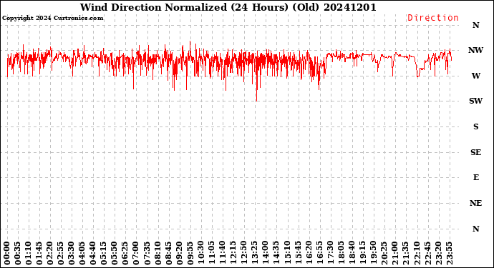The width and height of the screenshot is (494, 268).
Task: Click the '17:30' time axis label
Action: pos(330,253)
